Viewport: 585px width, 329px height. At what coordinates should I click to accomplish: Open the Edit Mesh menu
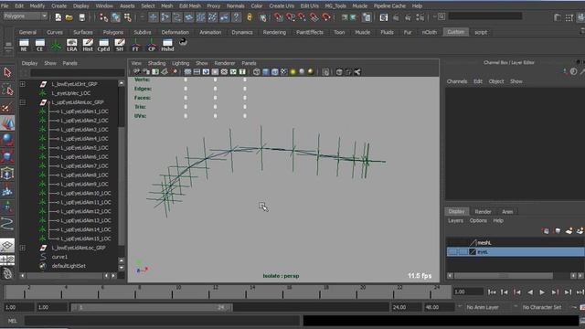tap(189, 6)
